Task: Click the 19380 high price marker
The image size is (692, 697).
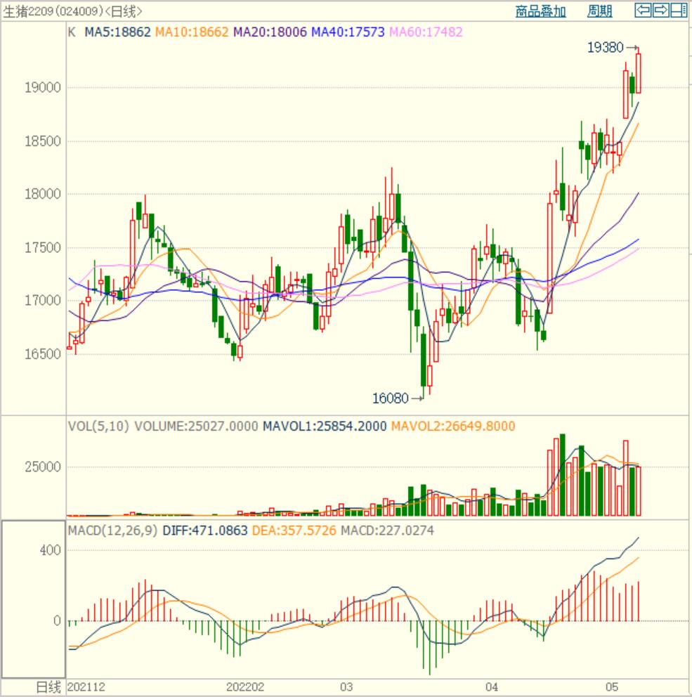Action: [604, 48]
